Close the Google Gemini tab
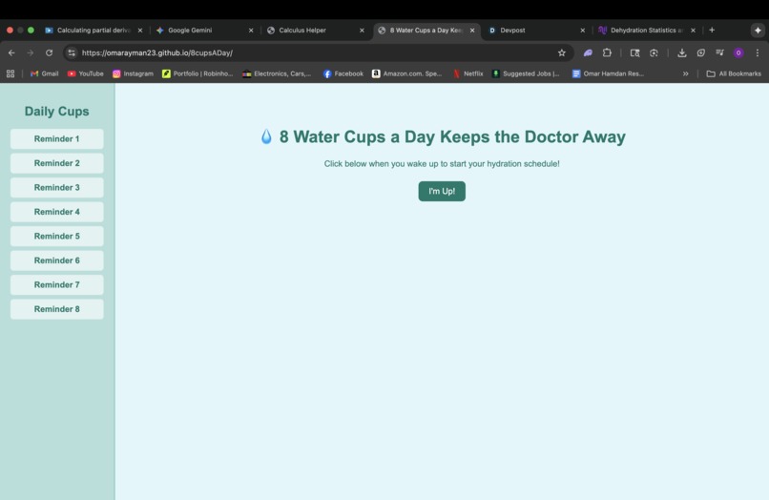 [x=251, y=30]
